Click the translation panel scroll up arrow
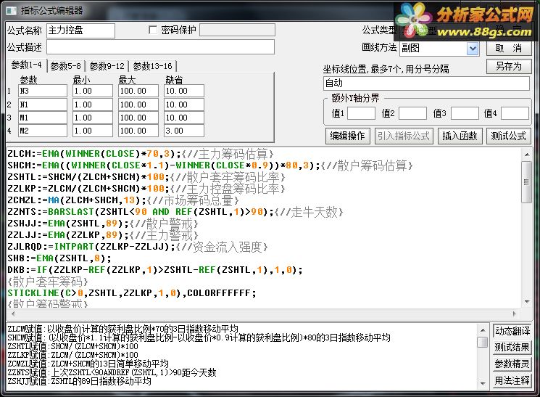The width and height of the screenshot is (540, 397). [x=483, y=330]
